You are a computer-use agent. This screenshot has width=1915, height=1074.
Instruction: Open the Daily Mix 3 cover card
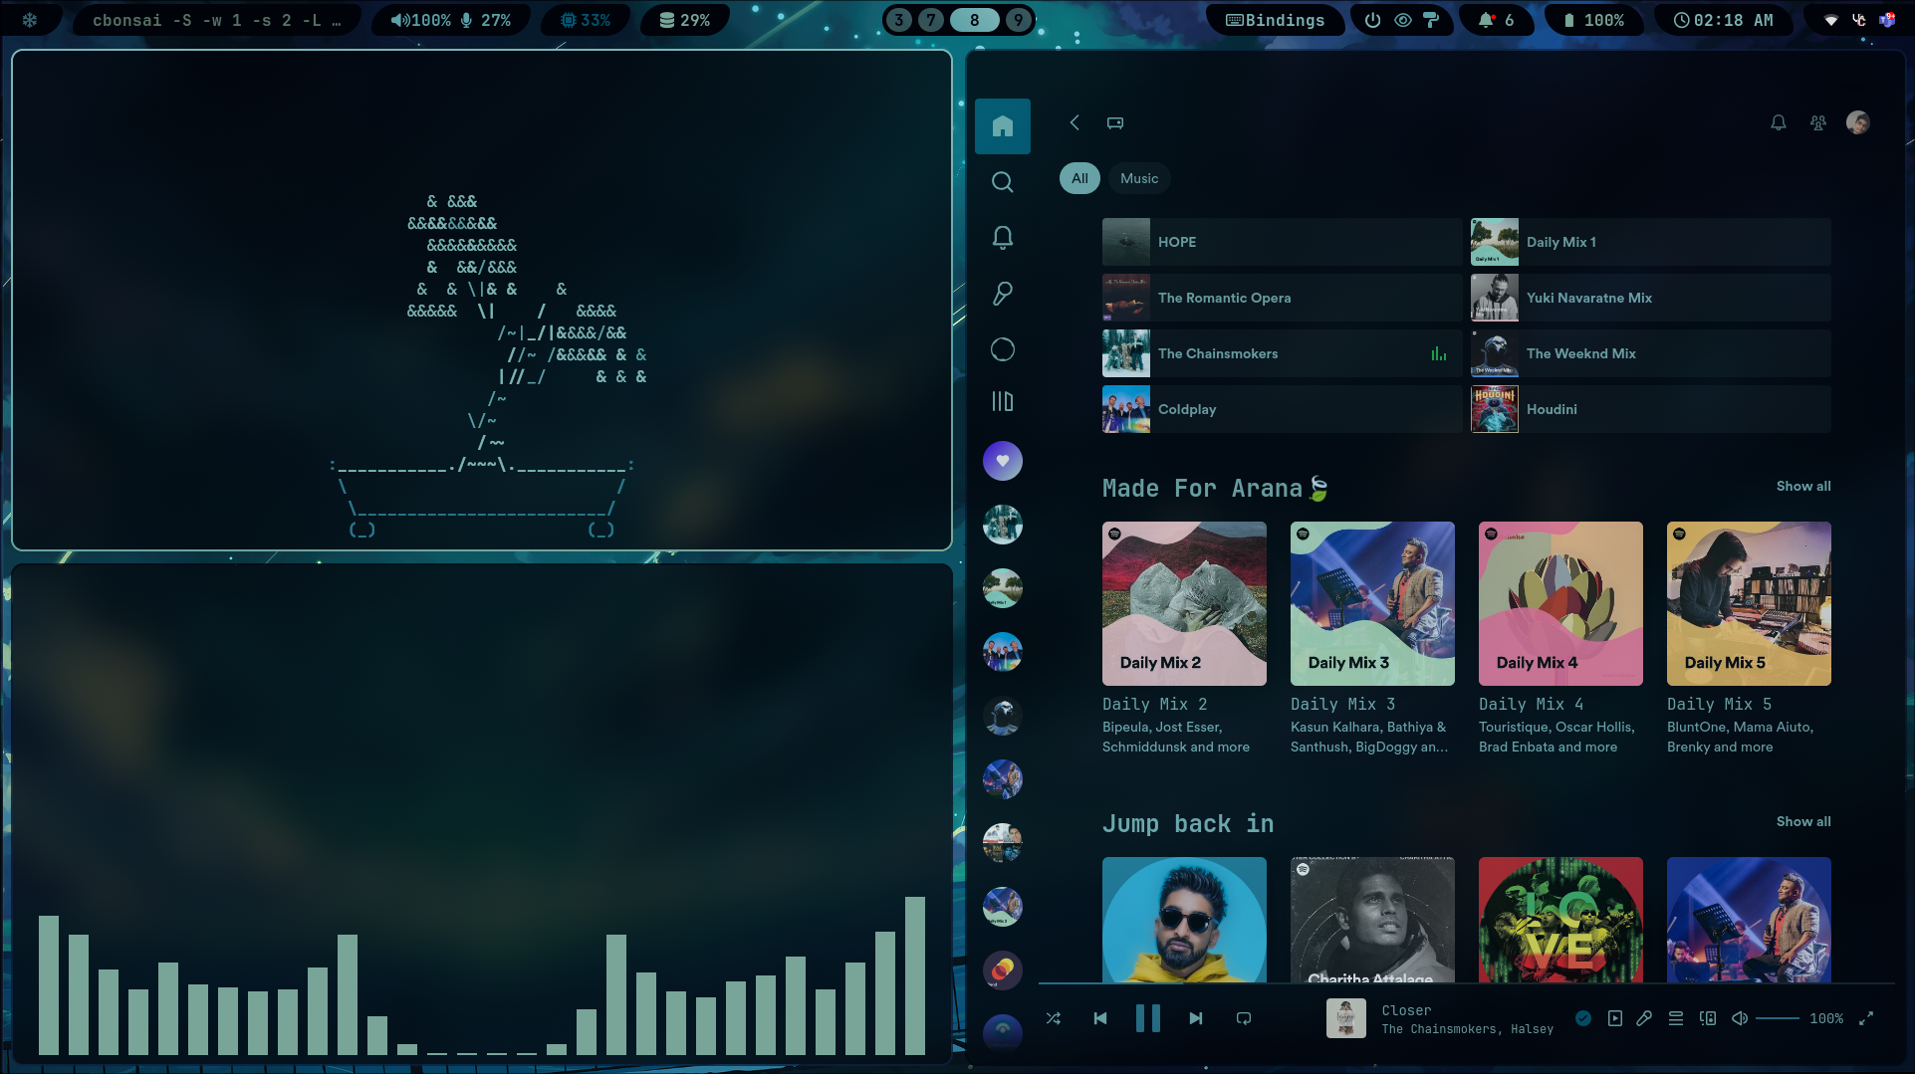pos(1372,603)
